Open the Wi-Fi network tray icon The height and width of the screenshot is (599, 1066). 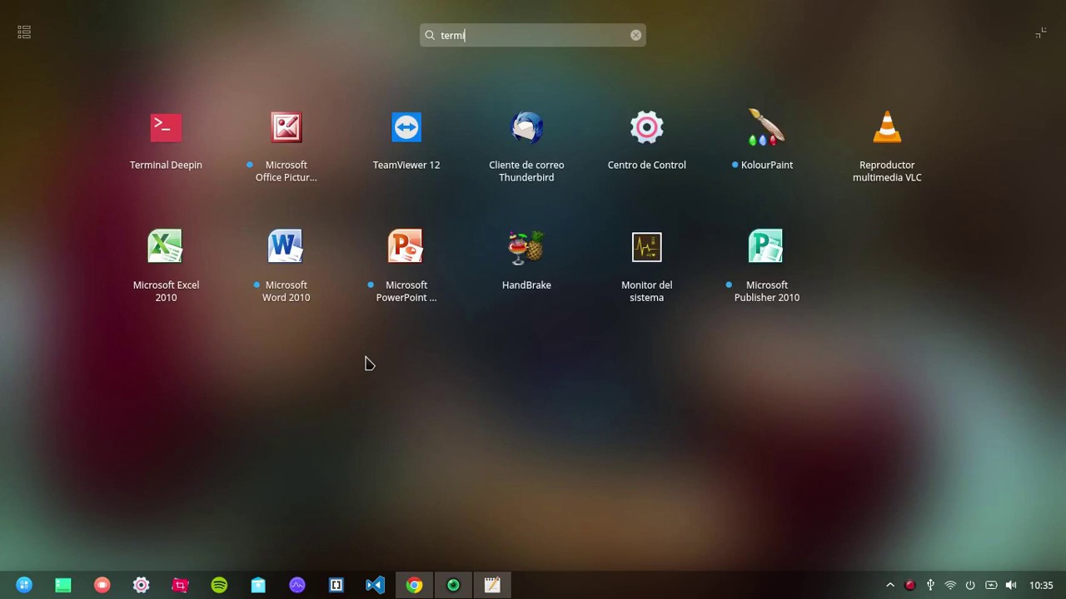[x=950, y=586]
